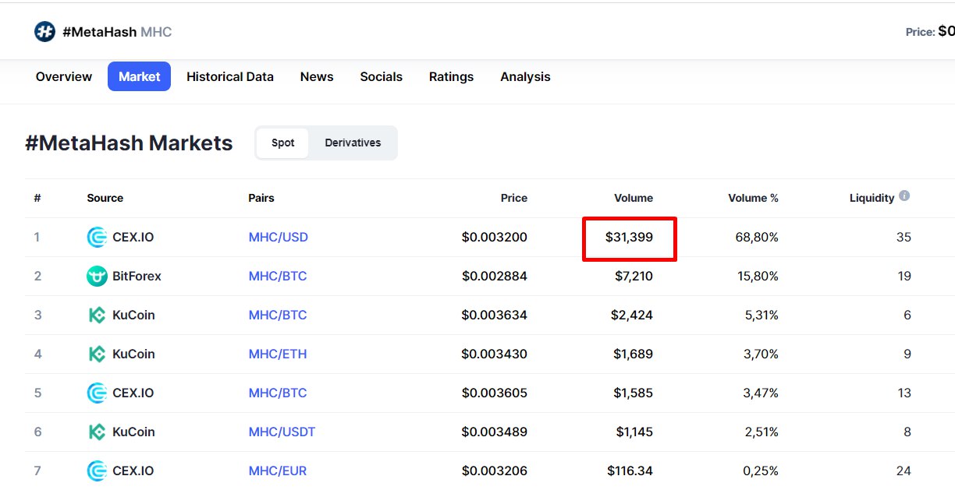This screenshot has height=490, width=955.
Task: Sort by the Source column header
Action: (105, 198)
